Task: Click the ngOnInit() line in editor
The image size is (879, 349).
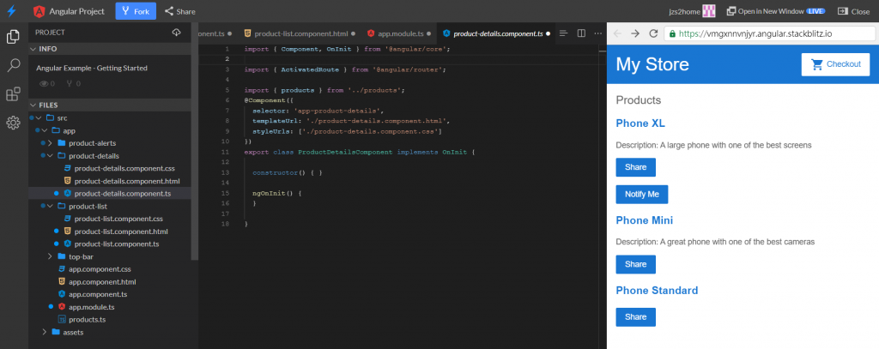Action: click(x=277, y=193)
